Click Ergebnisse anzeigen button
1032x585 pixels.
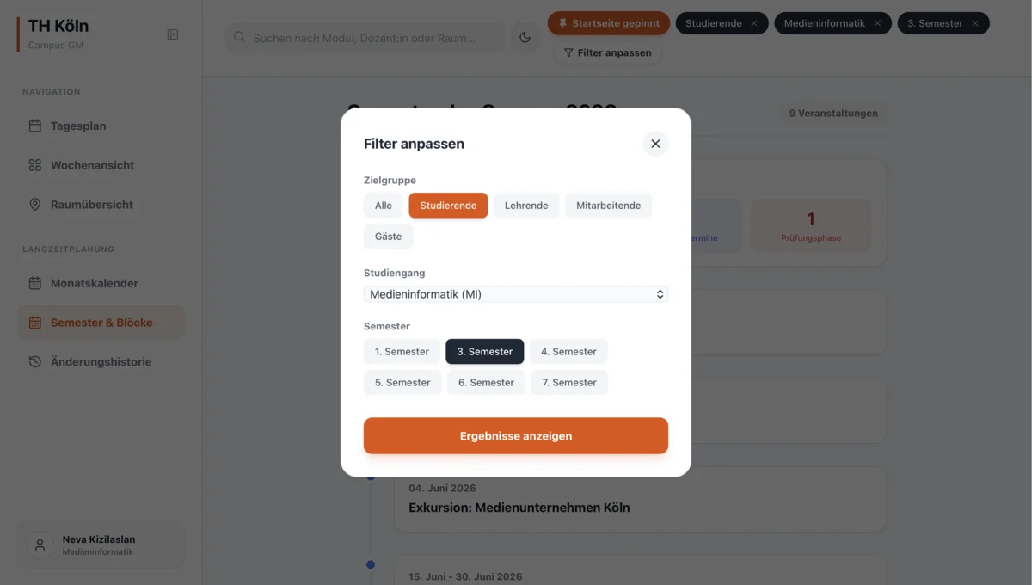pyautogui.click(x=516, y=436)
